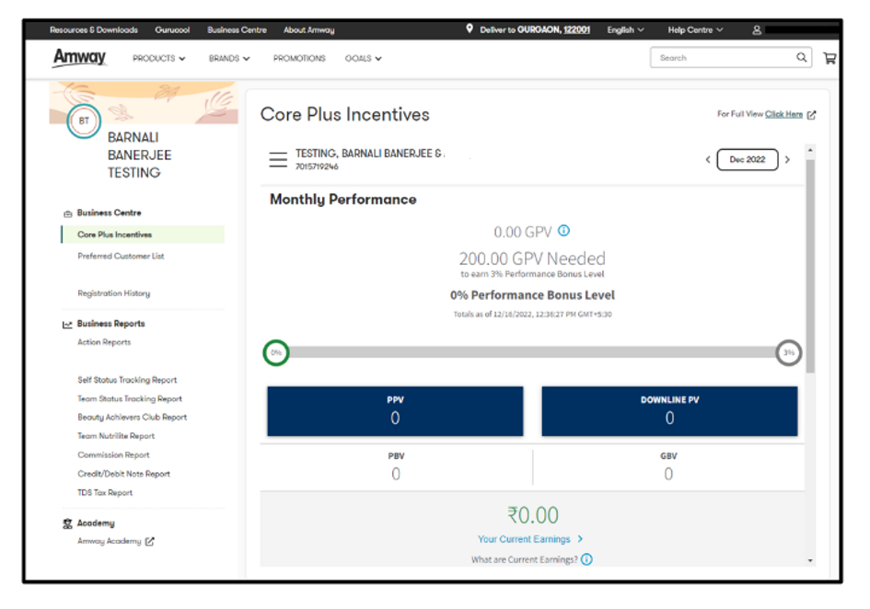Click the 0% end of the performance slider
870x609 pixels.
tap(277, 352)
